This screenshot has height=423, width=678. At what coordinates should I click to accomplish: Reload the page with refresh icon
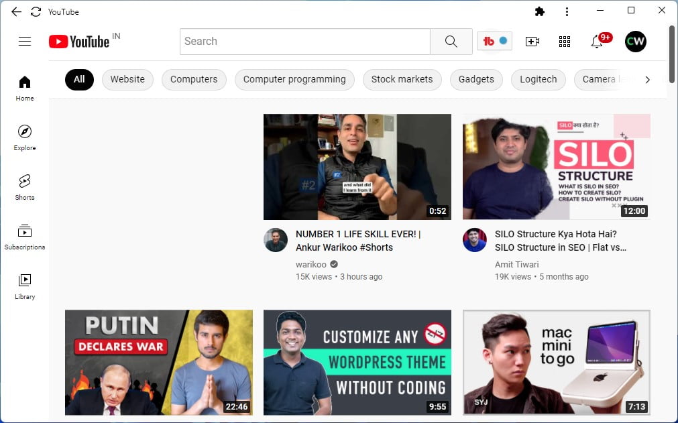tap(36, 11)
